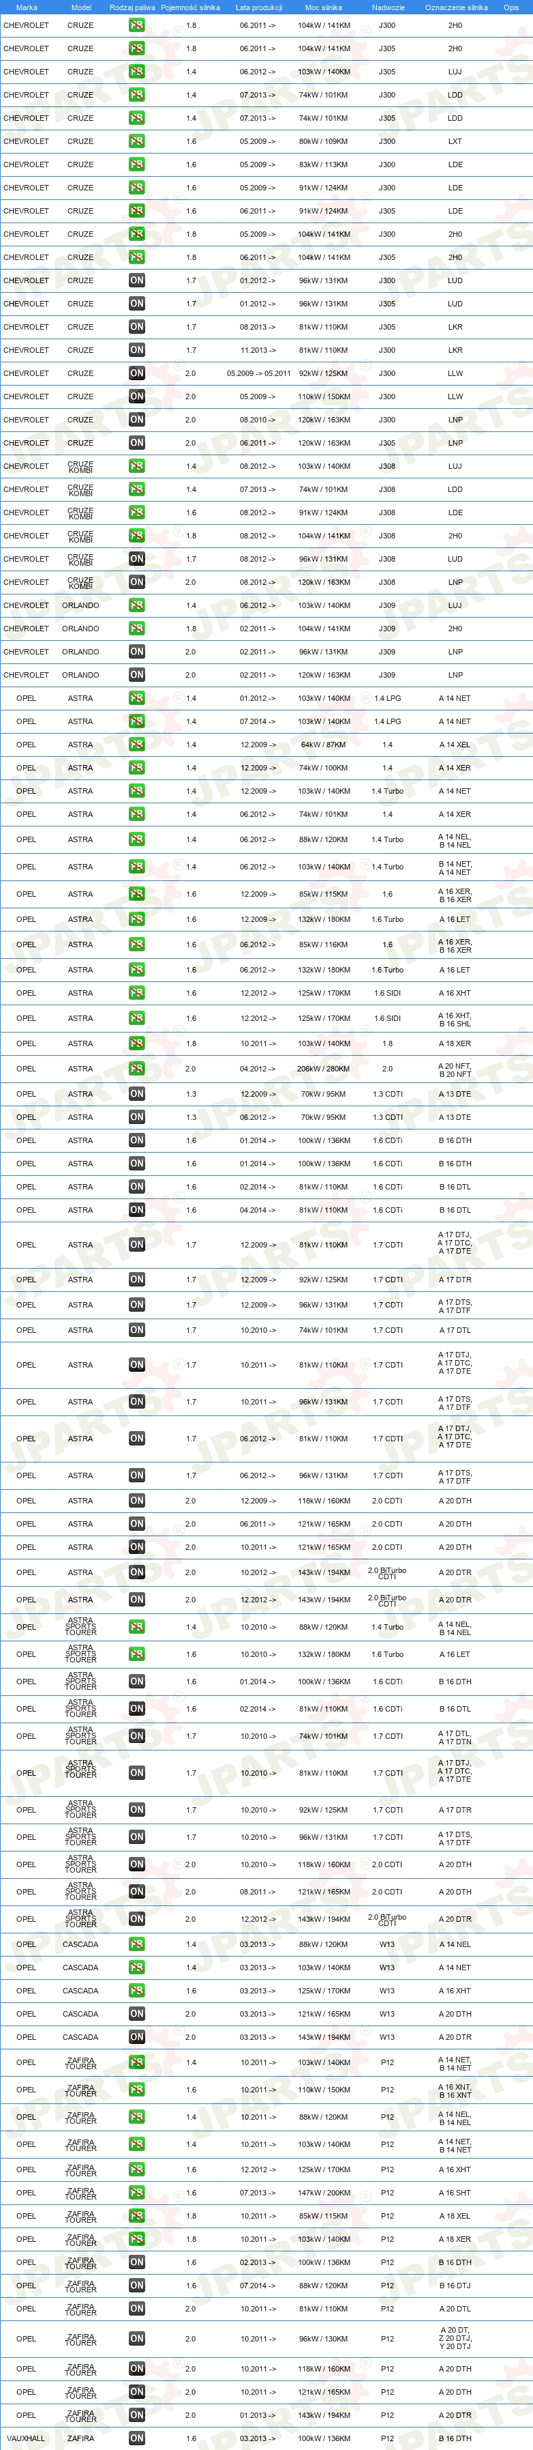The width and height of the screenshot is (533, 2450).
Task: Click the 206kW / 280KM power cell
Action: click(323, 1068)
